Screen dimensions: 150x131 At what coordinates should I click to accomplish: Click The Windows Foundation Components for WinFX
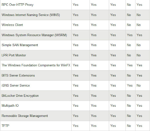point(36,65)
